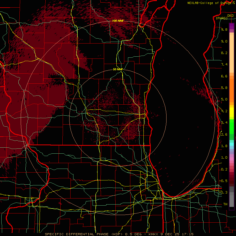This screenshot has height=236, width=236.
Task: Click the 17:15 timestamp in the caption
Action: 187,234
